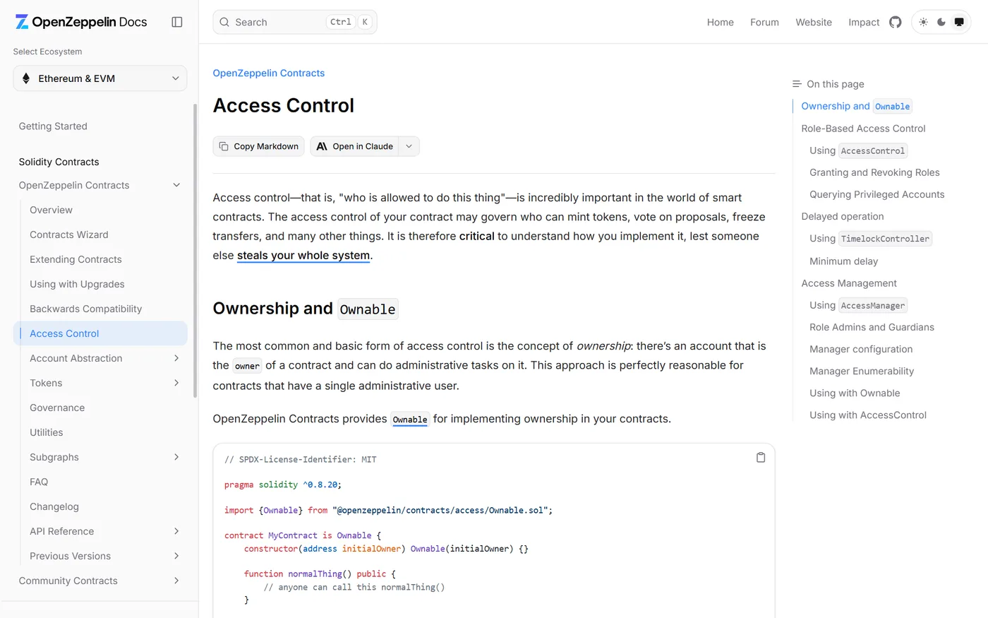Jump to Role Admins and Guardians
Viewport: 988px width, 618px height.
click(x=872, y=327)
